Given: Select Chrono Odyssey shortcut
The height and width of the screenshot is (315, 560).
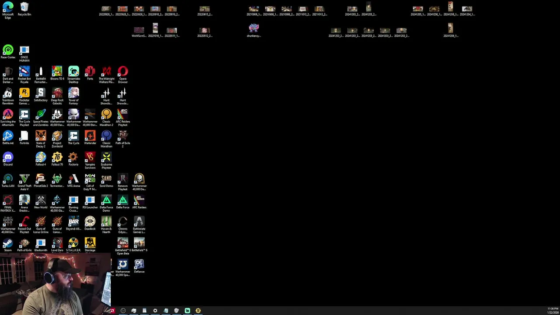Looking at the screenshot, I should [x=123, y=225].
